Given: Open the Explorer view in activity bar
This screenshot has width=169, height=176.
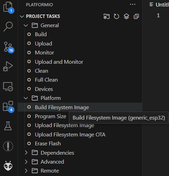Looking at the screenshot, I should click(x=8, y=7).
